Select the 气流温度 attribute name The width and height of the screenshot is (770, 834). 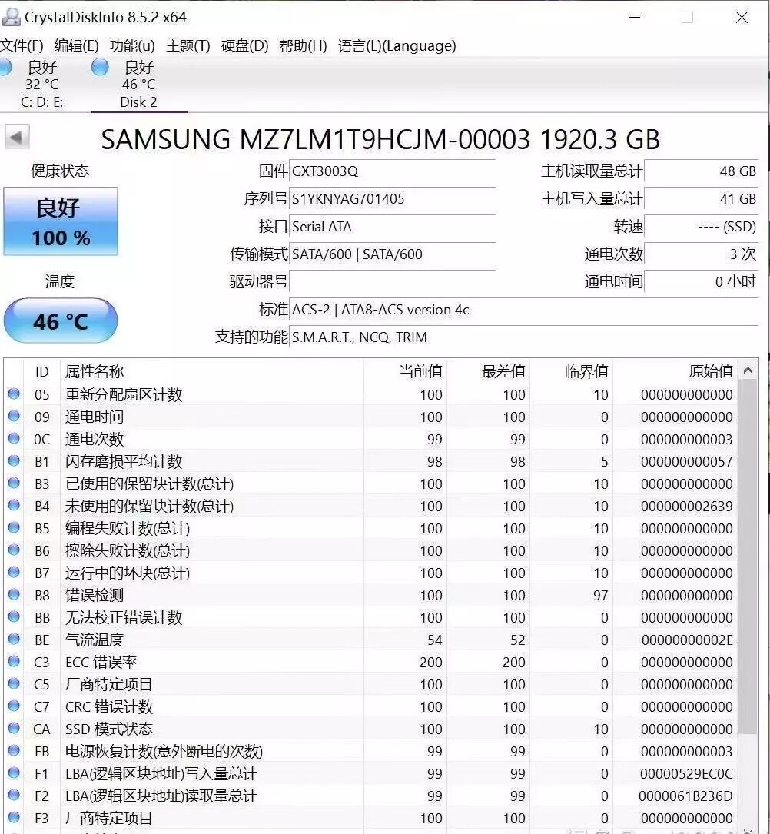94,640
